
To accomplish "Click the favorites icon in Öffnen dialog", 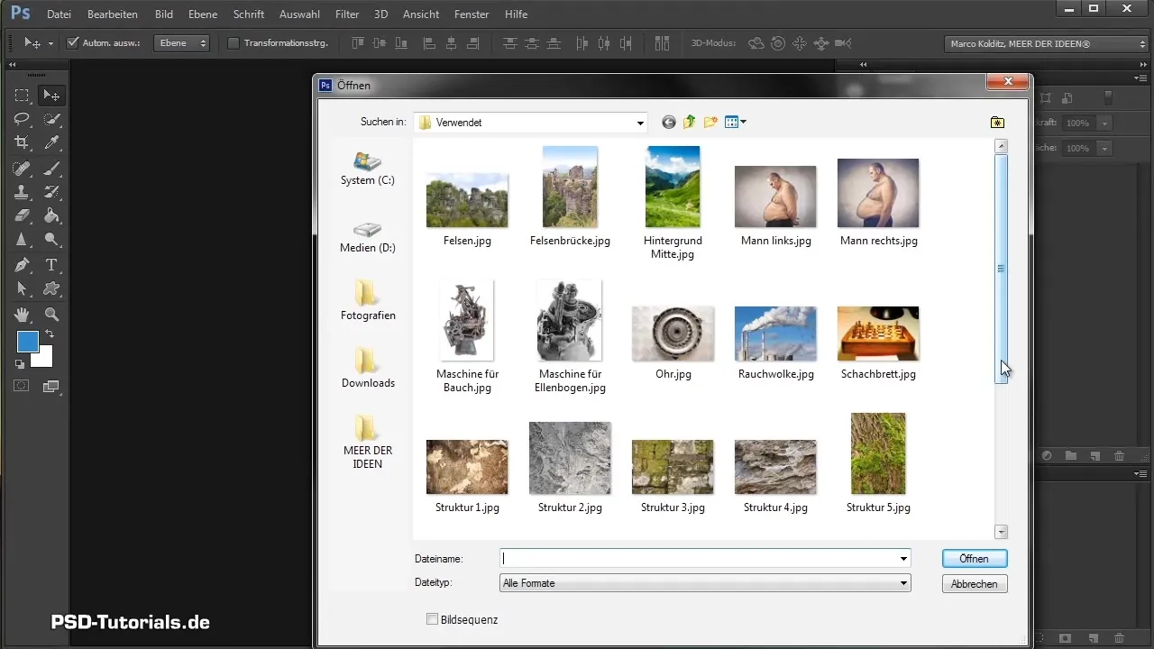I will coord(997,123).
